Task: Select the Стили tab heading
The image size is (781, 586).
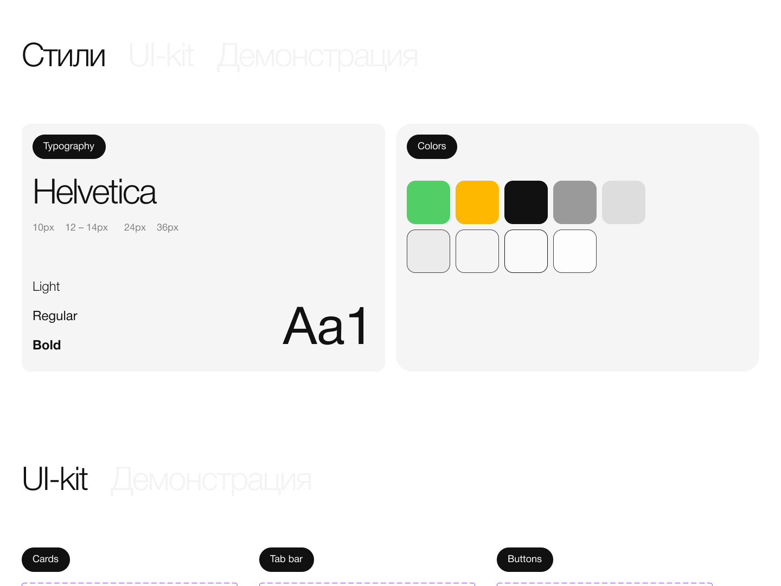Action: tap(63, 56)
